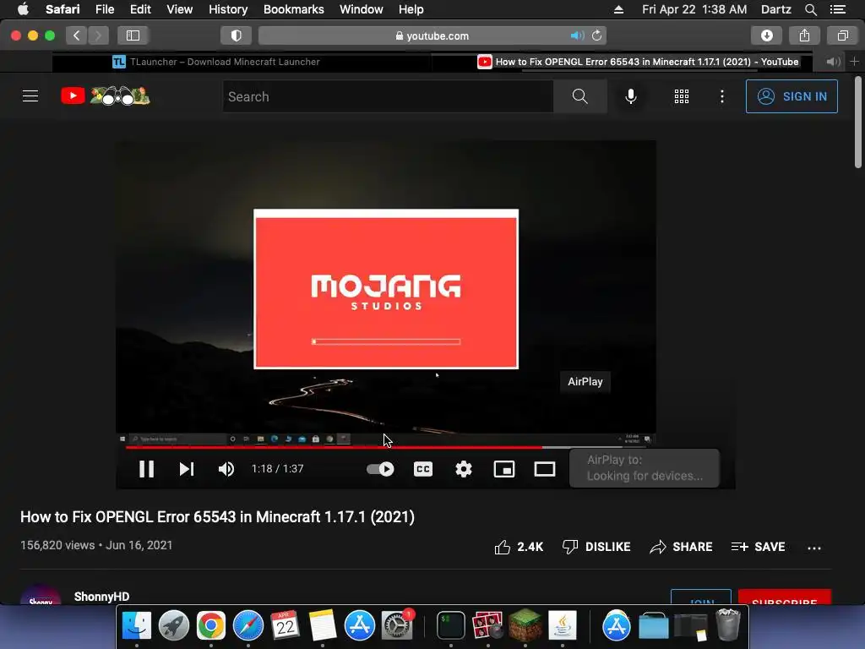865x649 pixels.
Task: Go back in Safari
Action: point(77,35)
